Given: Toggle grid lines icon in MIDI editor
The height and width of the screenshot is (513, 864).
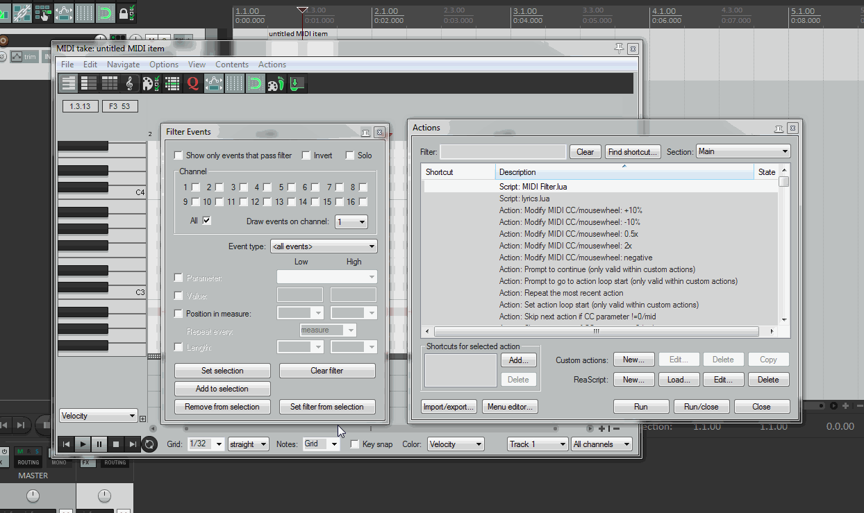Looking at the screenshot, I should point(235,83).
